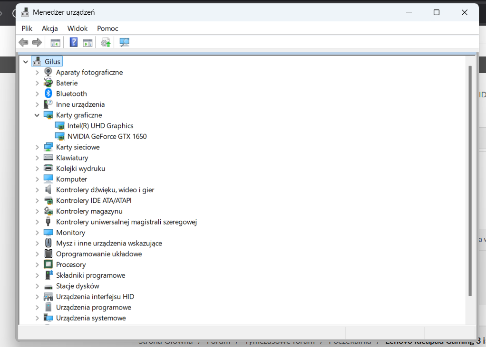The height and width of the screenshot is (347, 486).
Task: Open the Pomoc menu
Action: tap(107, 28)
